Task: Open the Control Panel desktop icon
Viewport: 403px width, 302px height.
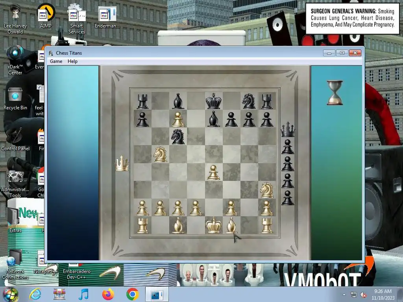Action: (15, 139)
